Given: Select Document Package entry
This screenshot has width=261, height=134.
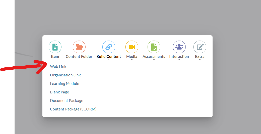Looking at the screenshot, I should tap(67, 101).
